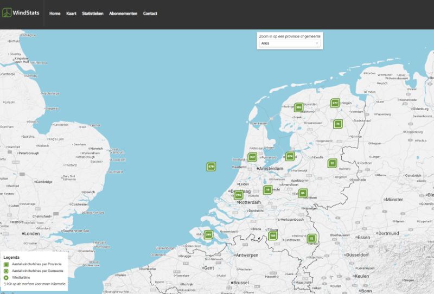434x294 pixels.
Task: Click the WindStats brand name link
Action: pyautogui.click(x=26, y=12)
